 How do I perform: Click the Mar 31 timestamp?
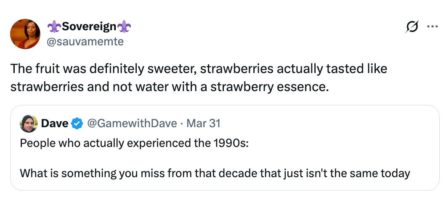tap(203, 123)
